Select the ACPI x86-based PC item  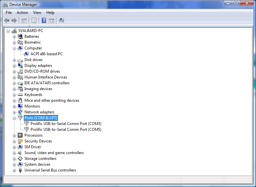pos(46,54)
